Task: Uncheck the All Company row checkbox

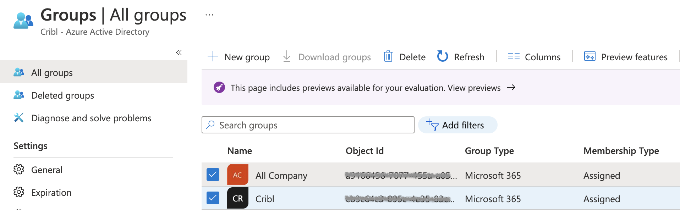Action: point(213,175)
